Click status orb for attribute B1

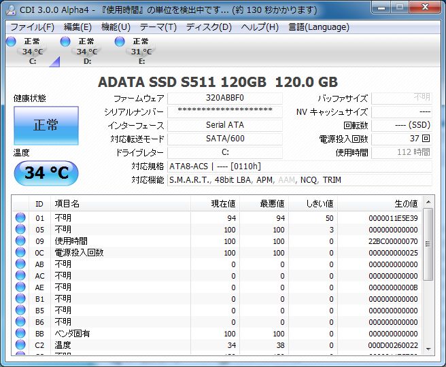[x=20, y=298]
